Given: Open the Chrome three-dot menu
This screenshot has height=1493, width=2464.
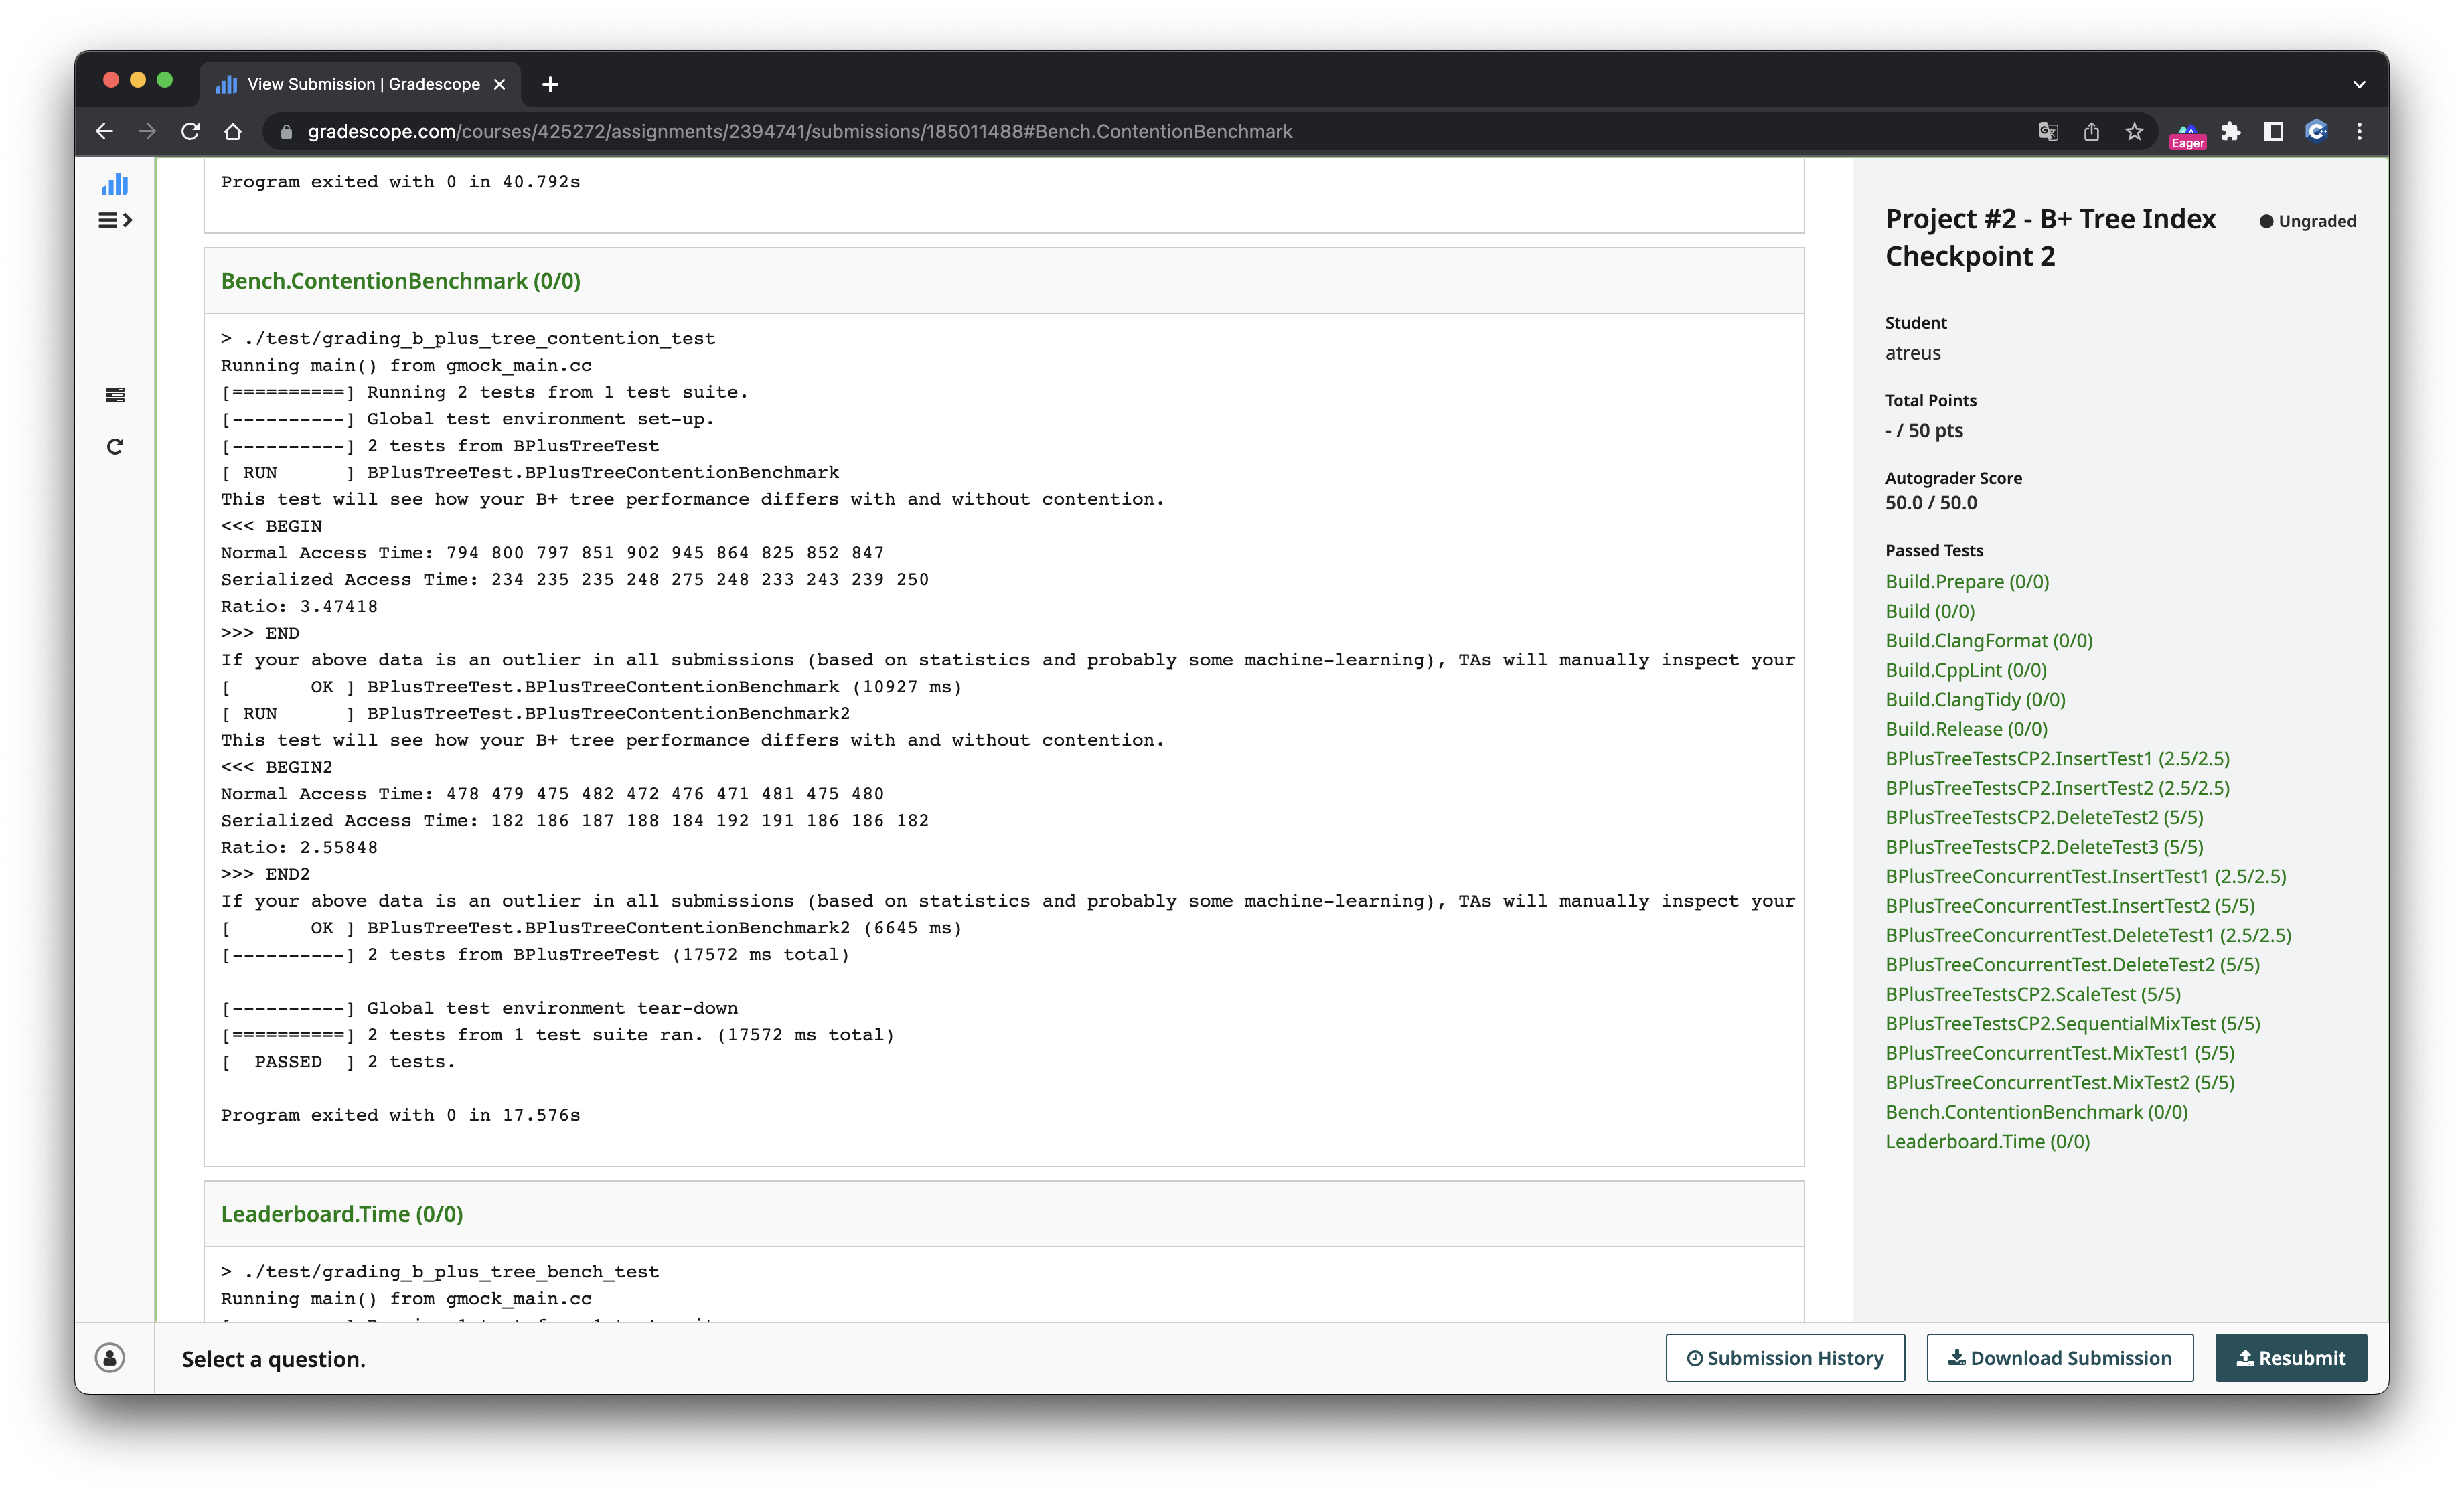Looking at the screenshot, I should coord(2359,131).
